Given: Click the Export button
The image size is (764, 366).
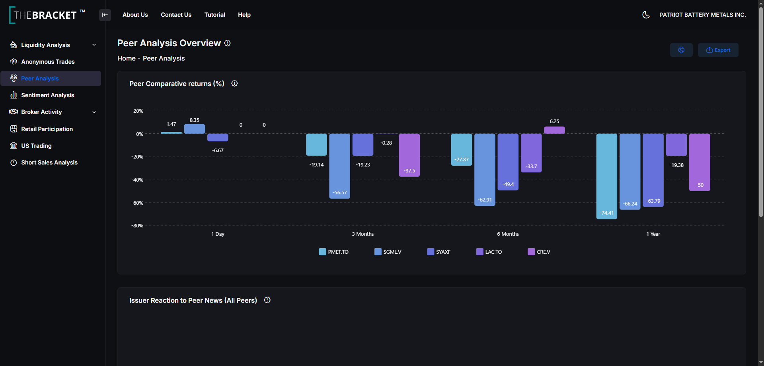Looking at the screenshot, I should [718, 50].
